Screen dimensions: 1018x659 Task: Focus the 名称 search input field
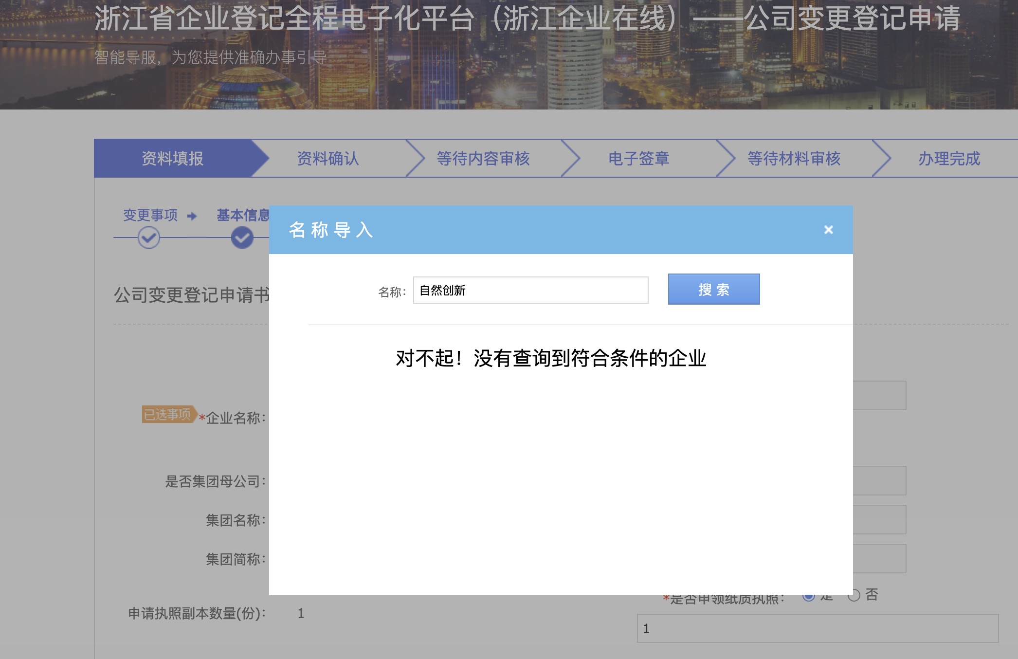click(530, 290)
